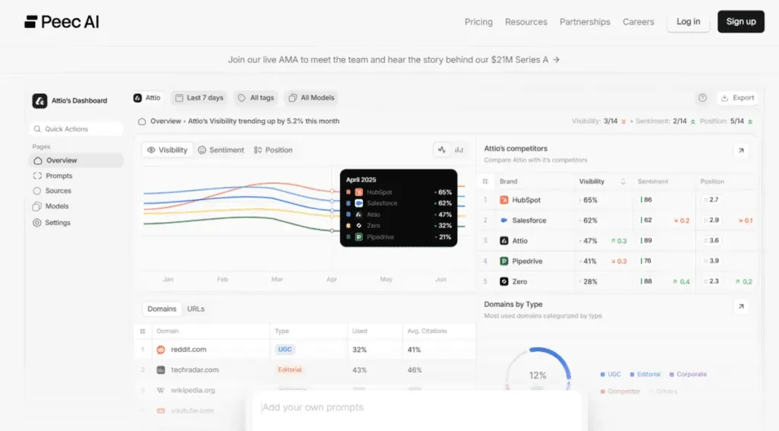The height and width of the screenshot is (431, 779).
Task: Switch to the Visibility tab
Action: 167,150
